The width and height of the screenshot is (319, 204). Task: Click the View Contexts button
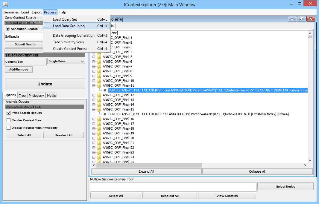click(x=227, y=196)
